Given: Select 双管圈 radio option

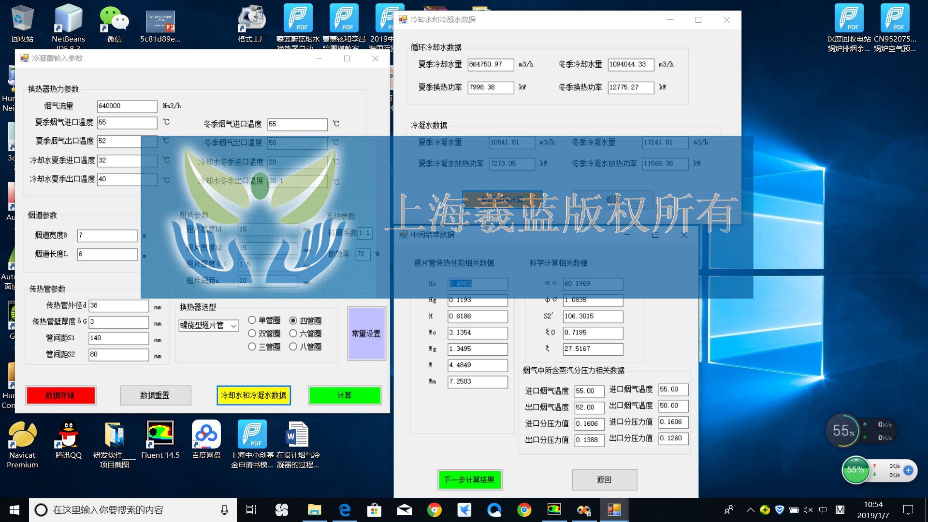Looking at the screenshot, I should tap(264, 333).
